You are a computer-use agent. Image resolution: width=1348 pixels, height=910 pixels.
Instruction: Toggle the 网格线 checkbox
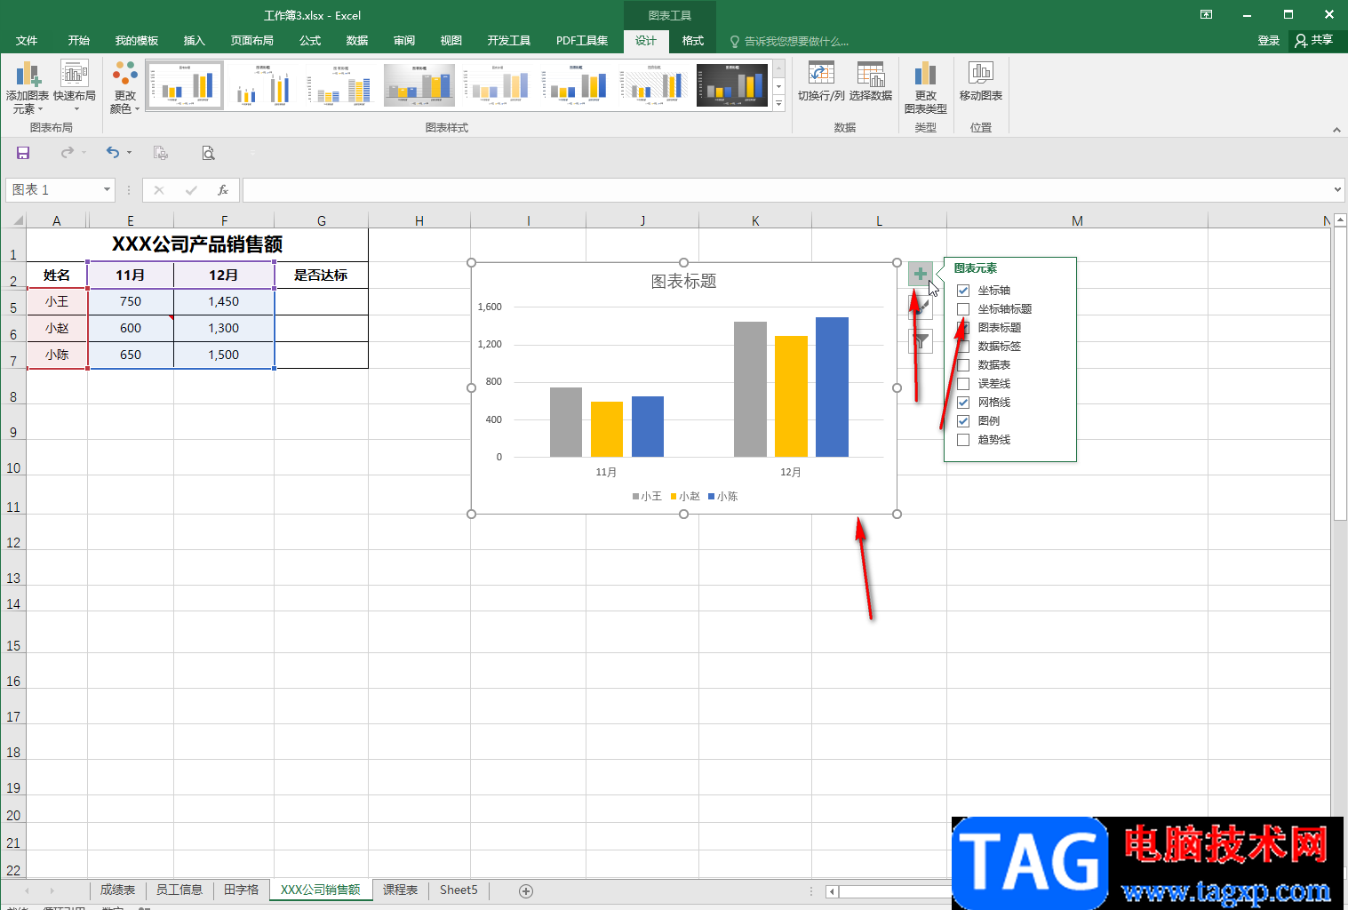tap(963, 403)
